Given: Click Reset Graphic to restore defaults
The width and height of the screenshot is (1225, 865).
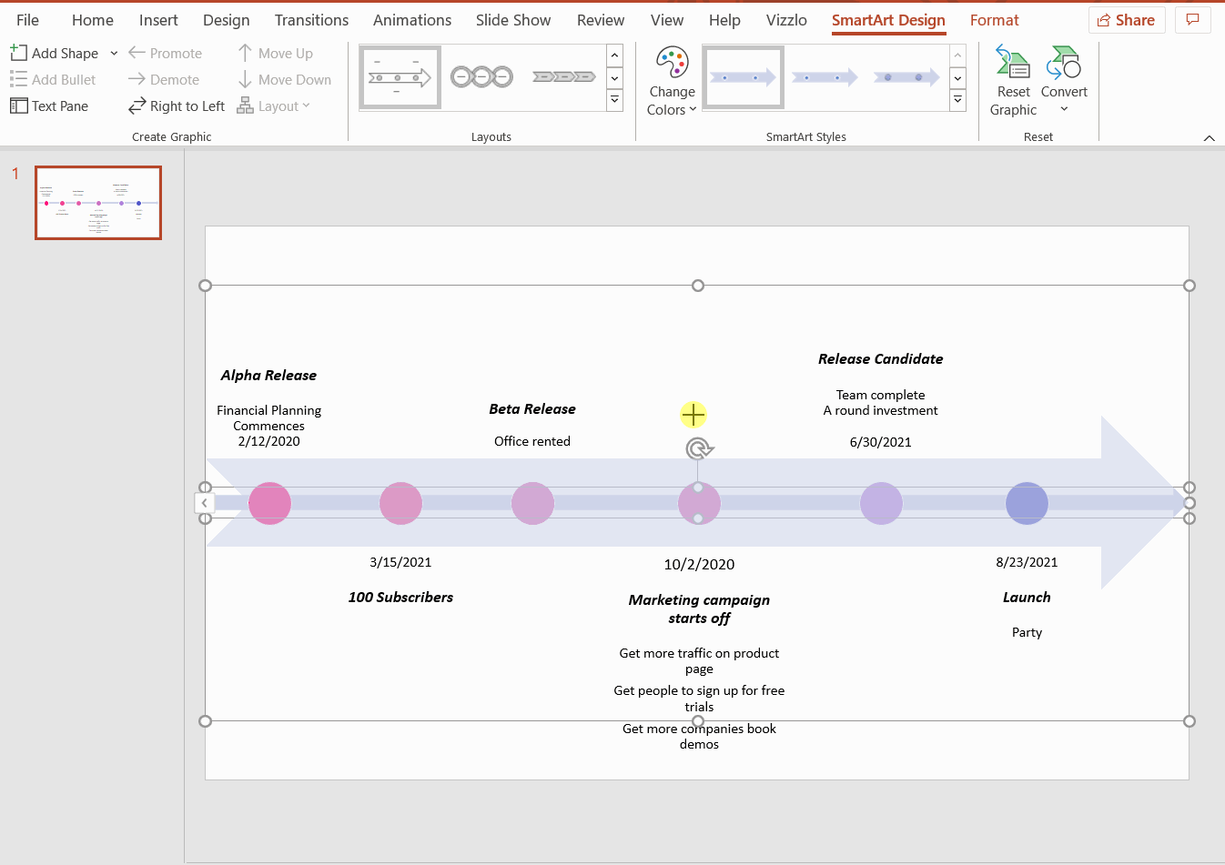Looking at the screenshot, I should tap(1012, 79).
